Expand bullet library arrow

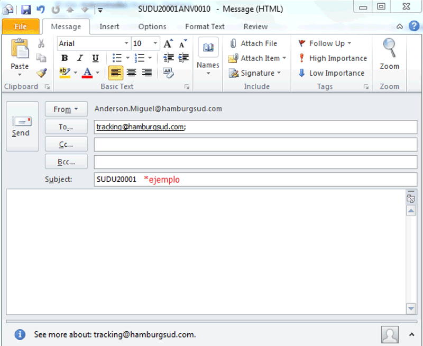pos(127,58)
